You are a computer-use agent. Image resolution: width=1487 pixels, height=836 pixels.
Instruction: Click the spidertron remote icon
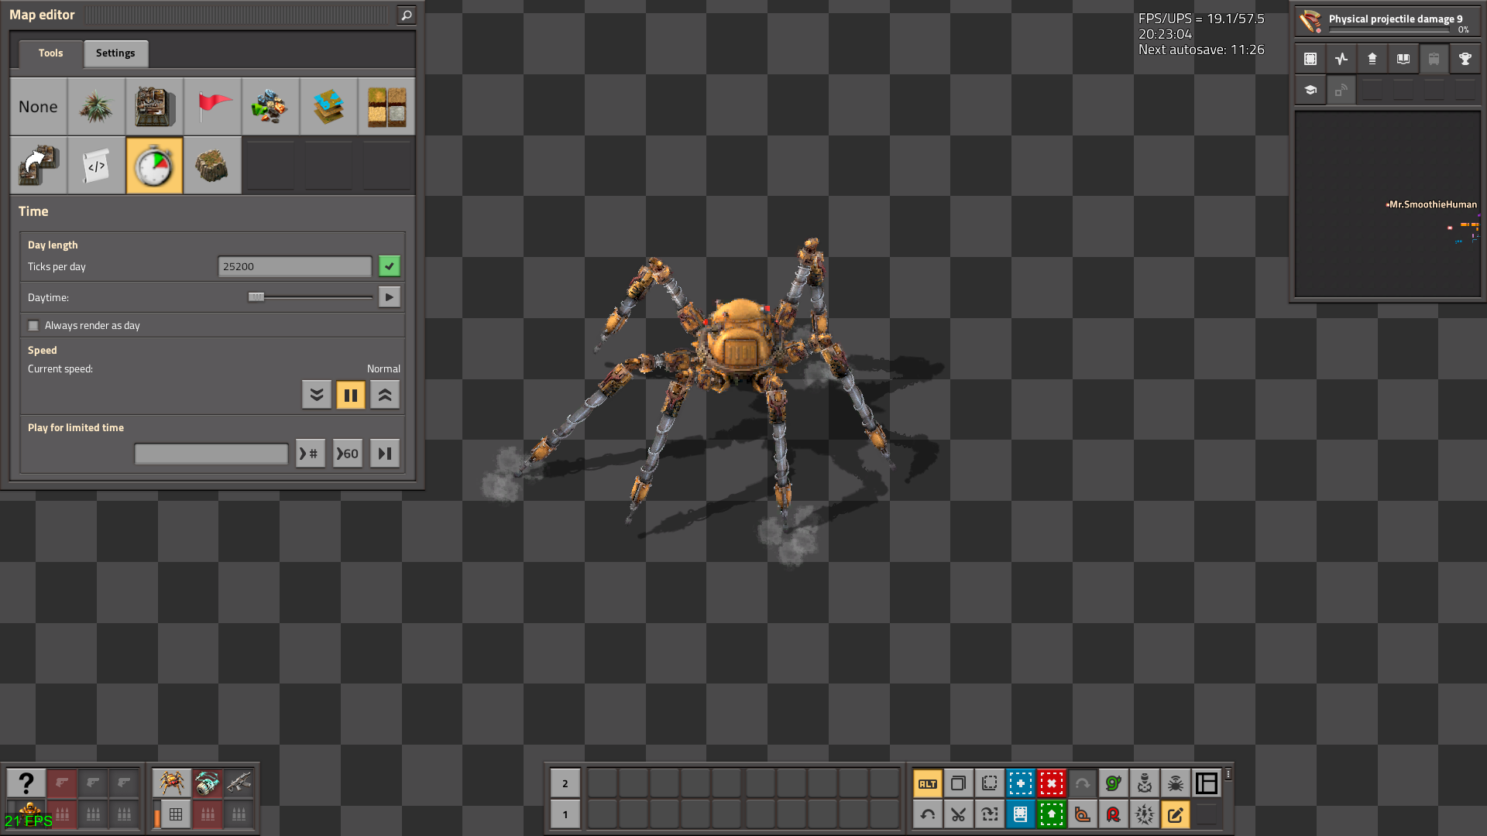[1176, 783]
